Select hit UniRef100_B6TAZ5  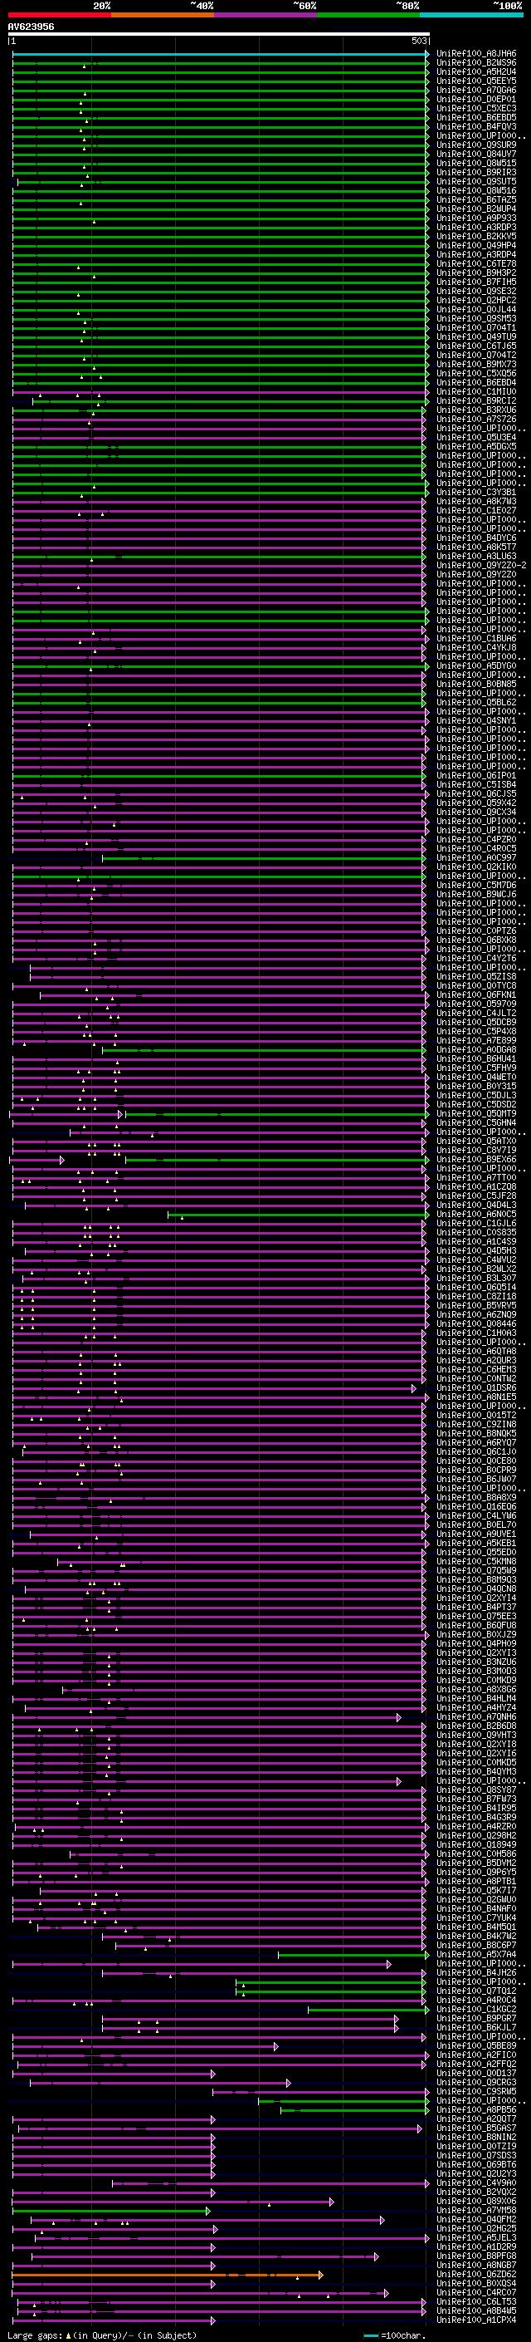[476, 200]
